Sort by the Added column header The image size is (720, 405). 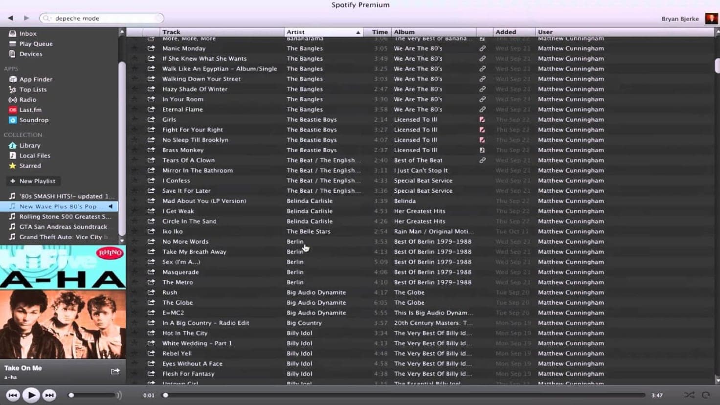pyautogui.click(x=514, y=32)
